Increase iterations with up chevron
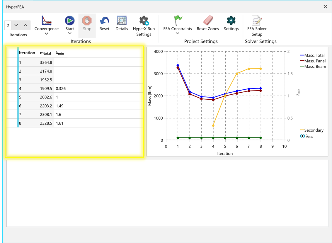The height and width of the screenshot is (243, 332). (x=25, y=26)
